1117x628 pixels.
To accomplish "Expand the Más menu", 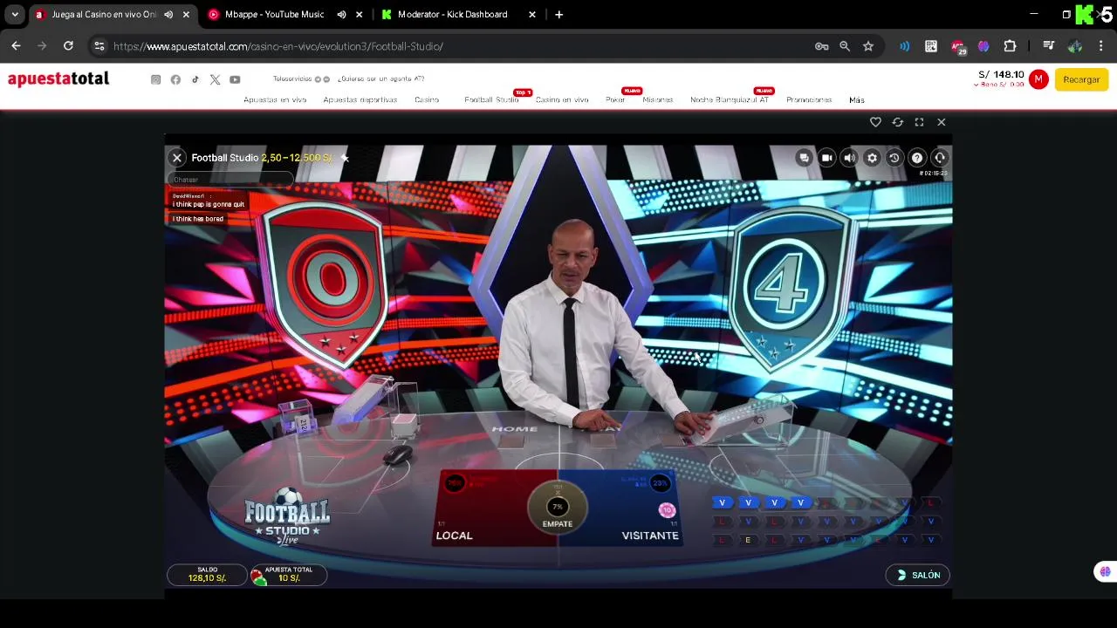I will pos(857,99).
